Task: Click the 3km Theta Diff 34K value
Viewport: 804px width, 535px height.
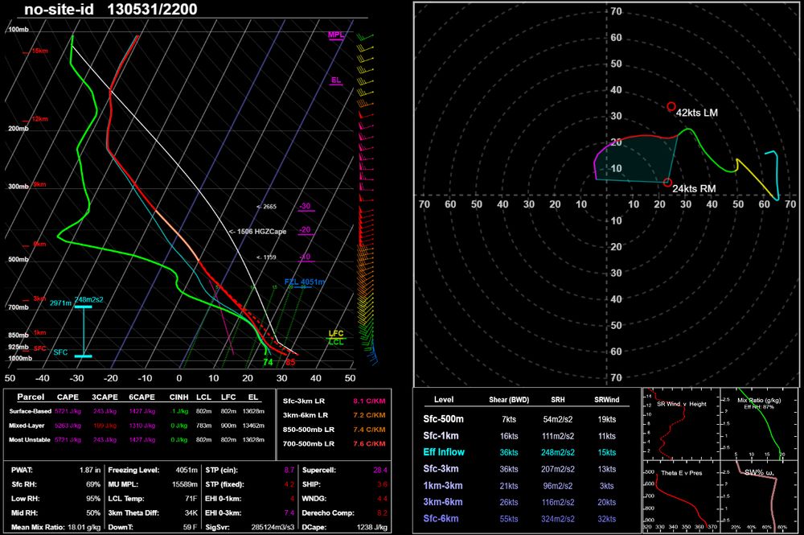Action: (x=191, y=513)
